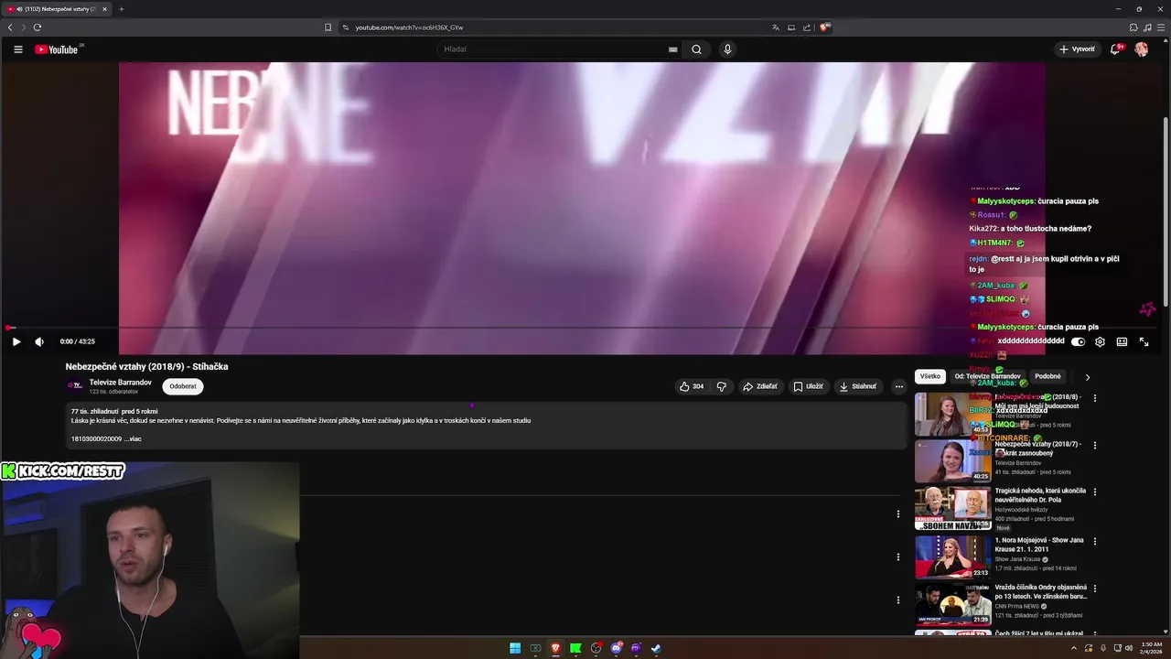Click the Zdieľať share button
The width and height of the screenshot is (1171, 659).
pyautogui.click(x=760, y=386)
